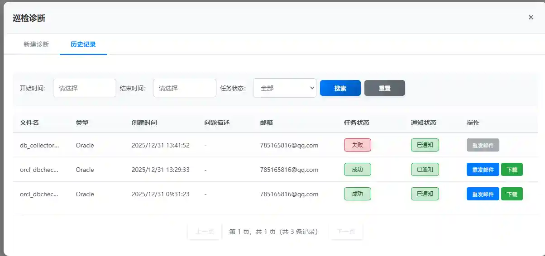
Task: Select orcl_dbchec... file name at 09:31:23
Action: coord(39,194)
